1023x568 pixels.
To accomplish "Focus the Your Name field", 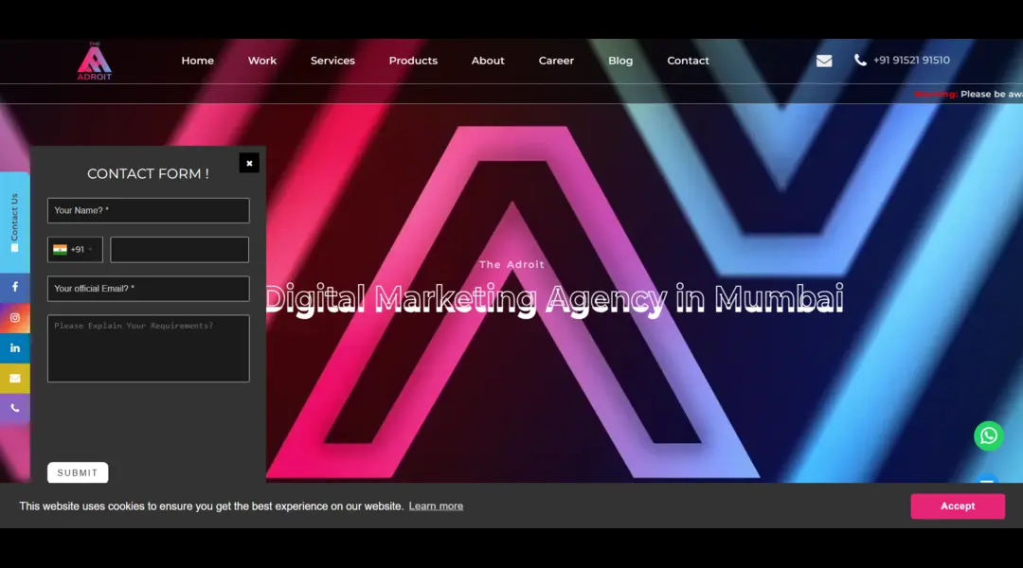I will coord(148,211).
